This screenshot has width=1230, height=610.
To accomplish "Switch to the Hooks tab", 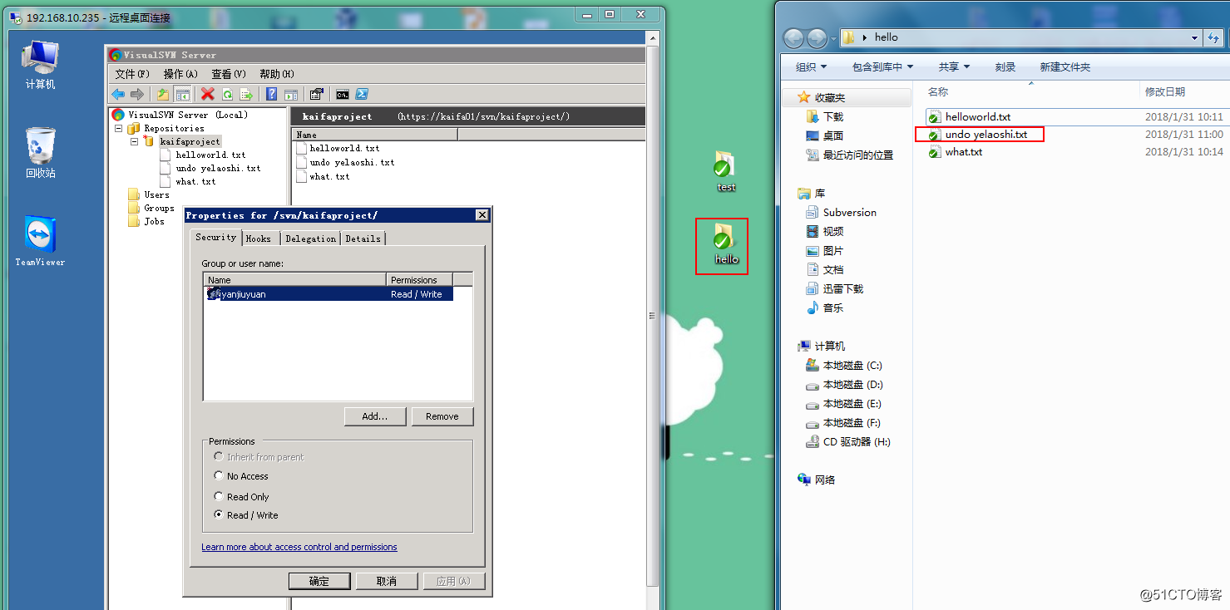I will coord(259,239).
